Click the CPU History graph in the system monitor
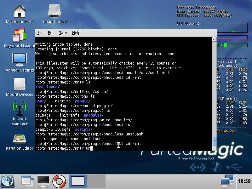 tap(226, 28)
